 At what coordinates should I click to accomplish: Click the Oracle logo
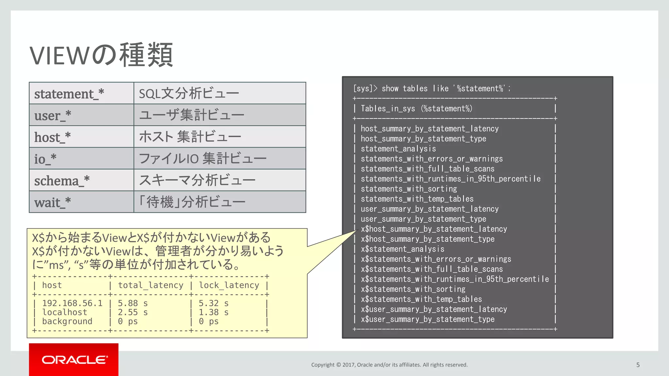(73, 360)
